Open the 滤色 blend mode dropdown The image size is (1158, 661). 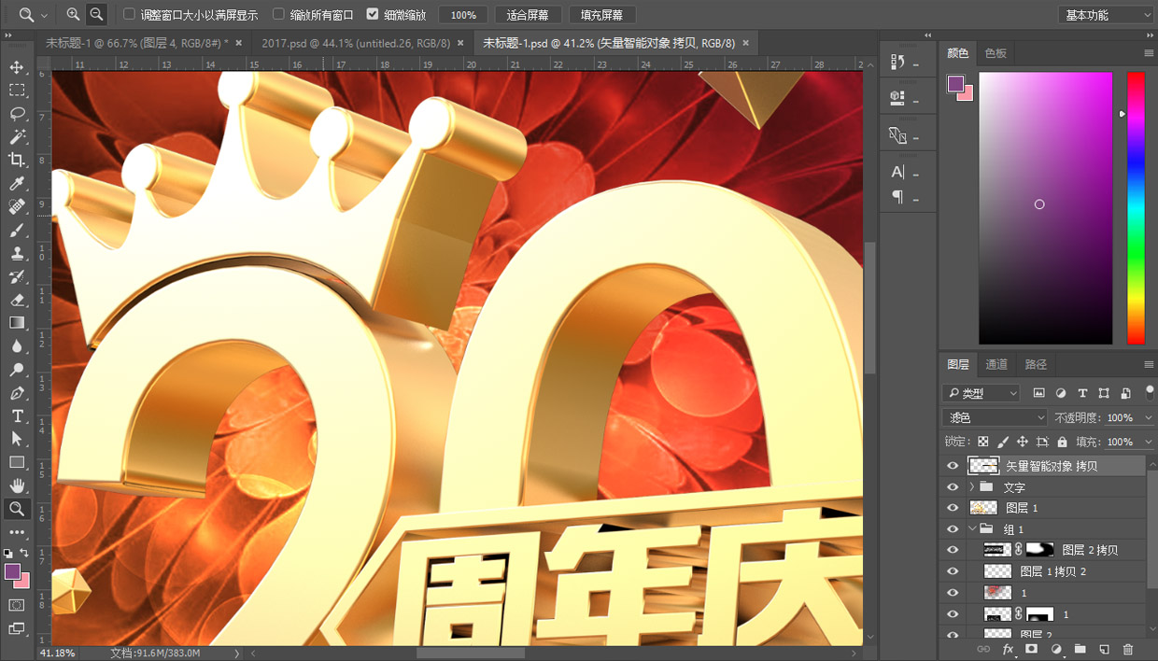tap(995, 417)
